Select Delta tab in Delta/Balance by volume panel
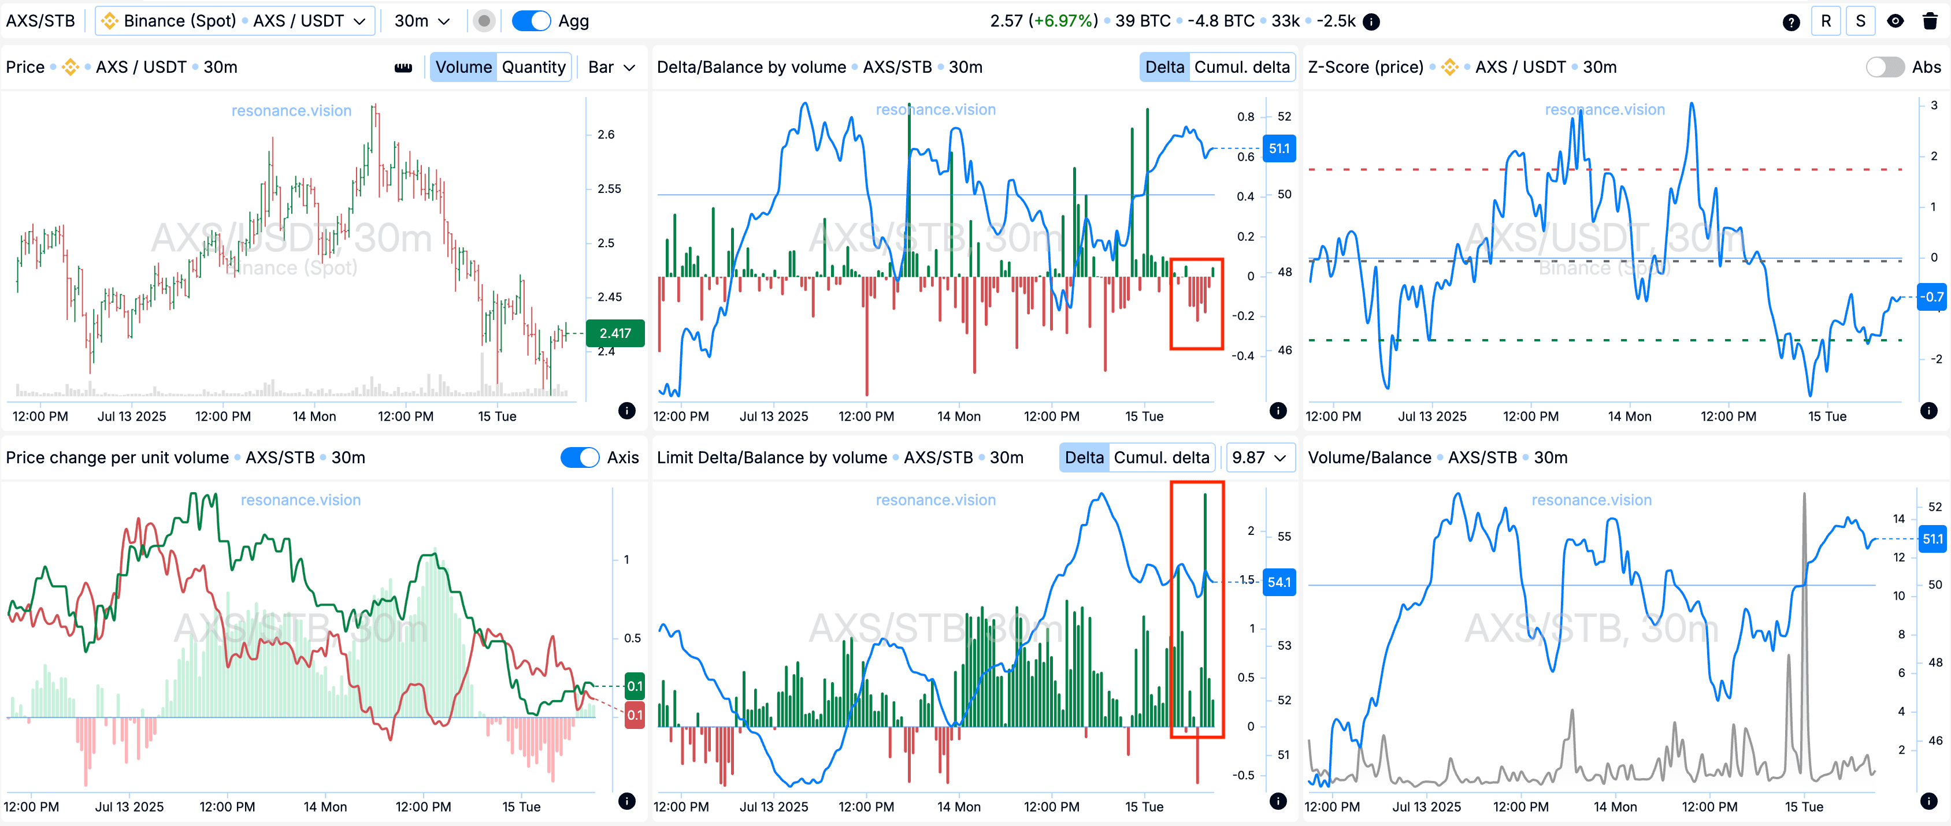 click(x=1164, y=68)
